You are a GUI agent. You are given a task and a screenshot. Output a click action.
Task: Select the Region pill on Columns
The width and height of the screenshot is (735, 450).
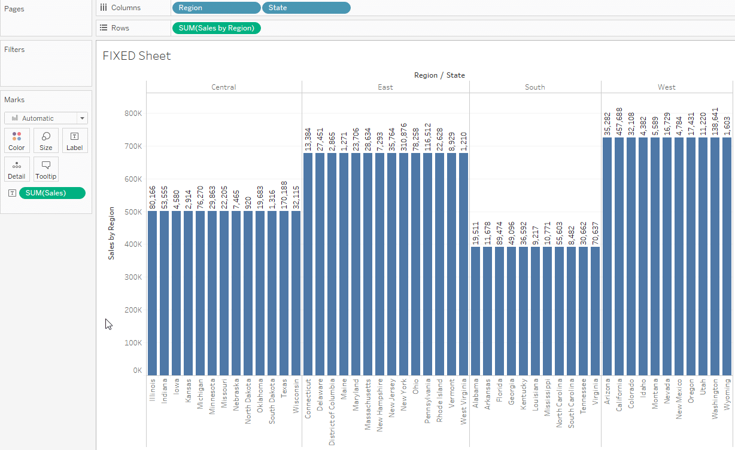tap(216, 7)
